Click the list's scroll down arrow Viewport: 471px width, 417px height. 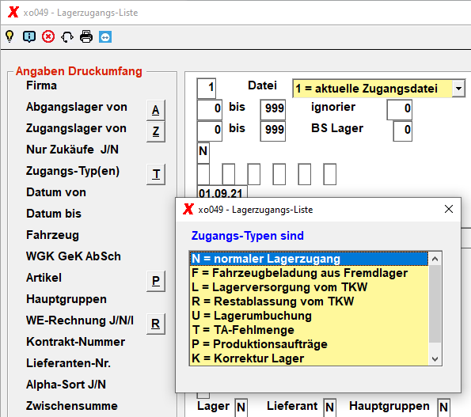[435, 358]
